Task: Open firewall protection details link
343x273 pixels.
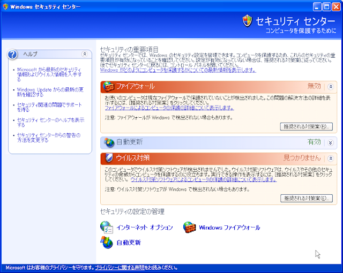Action: coord(169,108)
